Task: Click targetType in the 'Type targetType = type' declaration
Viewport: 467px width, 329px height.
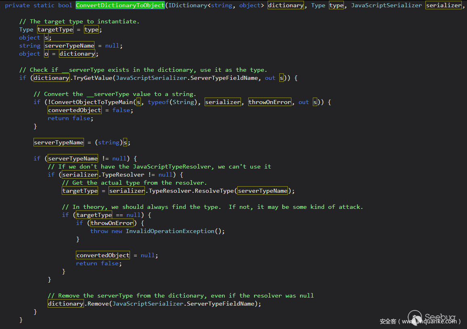Action: (55, 29)
